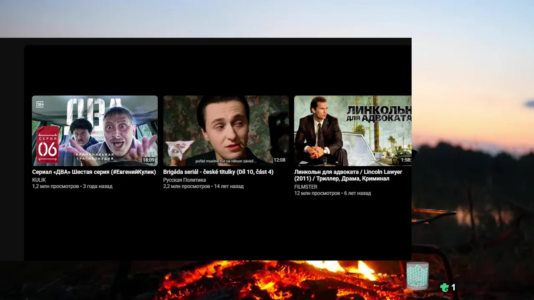Click the 18+ age badge on ДВА thumbnail

coord(40,104)
